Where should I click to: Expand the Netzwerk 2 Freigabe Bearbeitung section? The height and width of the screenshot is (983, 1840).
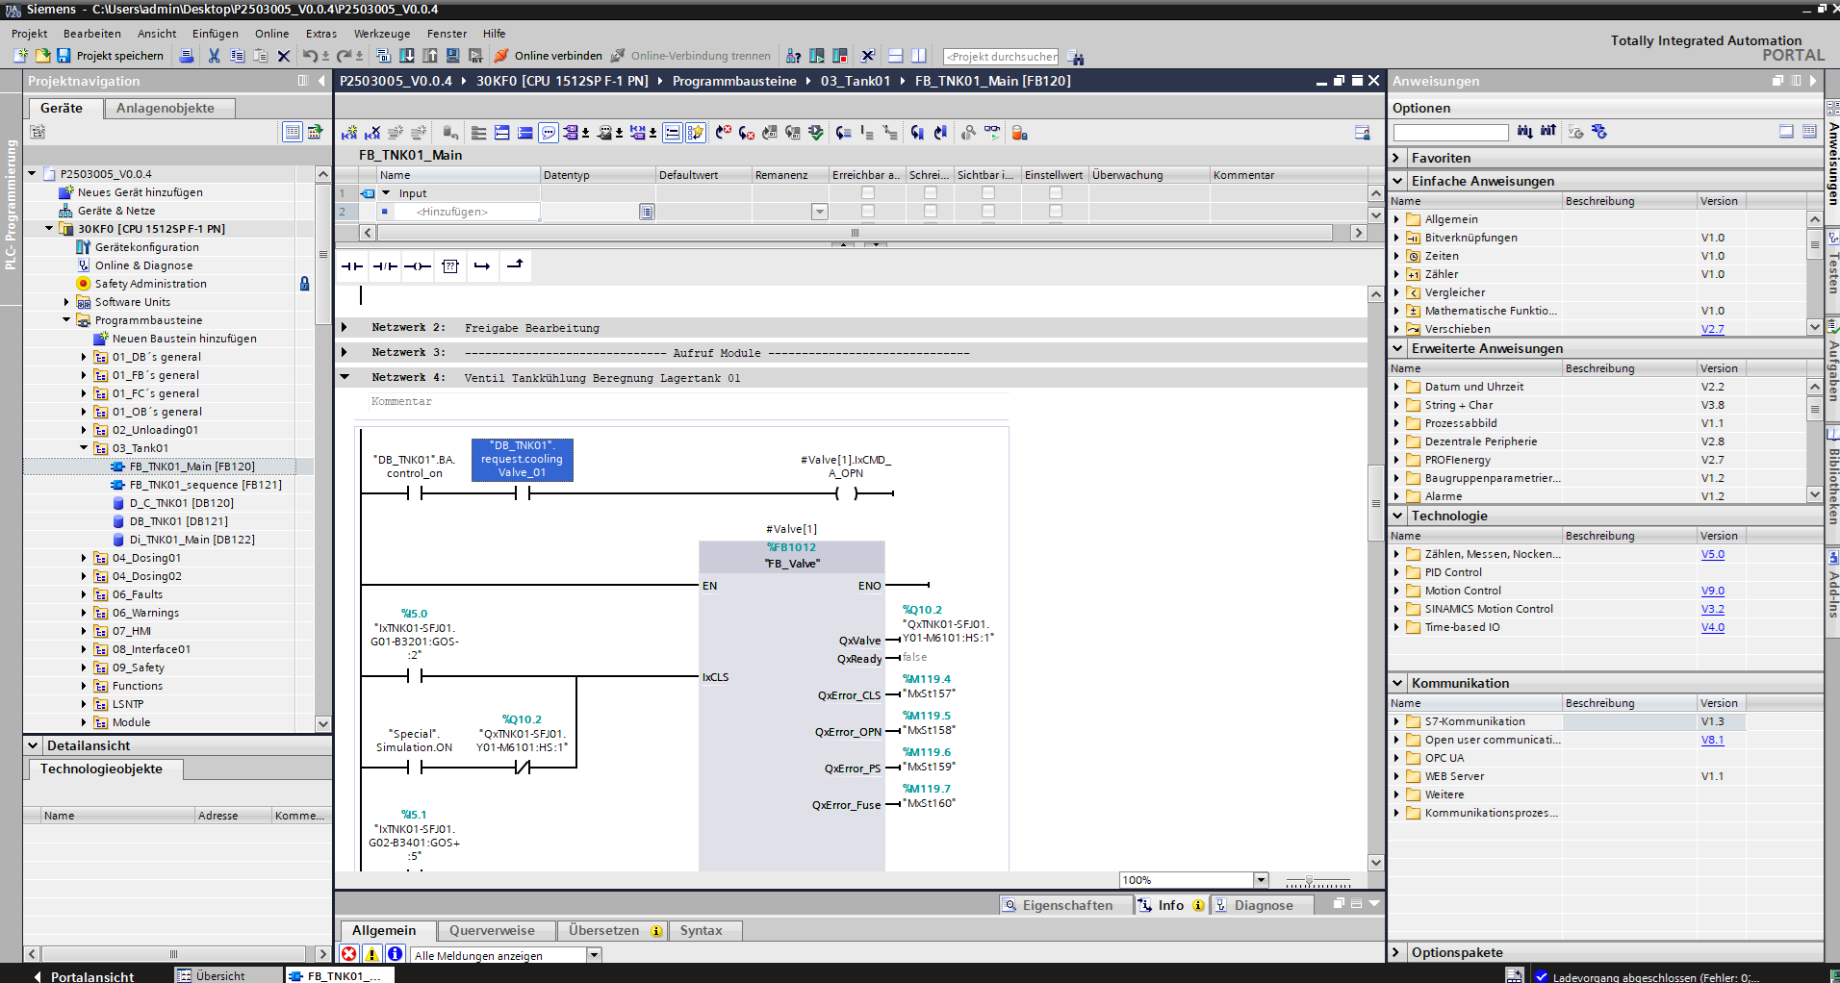tap(345, 327)
